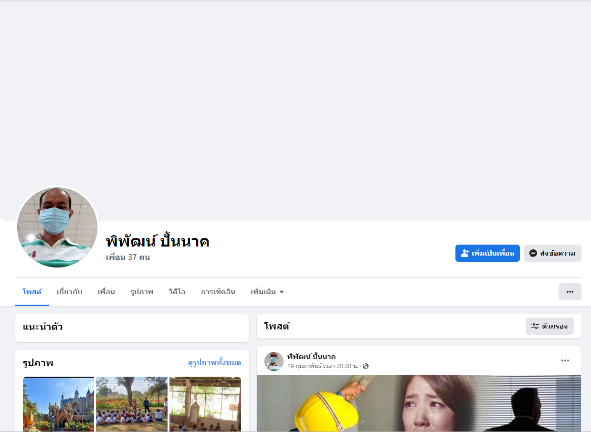Click the โพสต์ heading in posts card
The image size is (591, 432).
(277, 326)
